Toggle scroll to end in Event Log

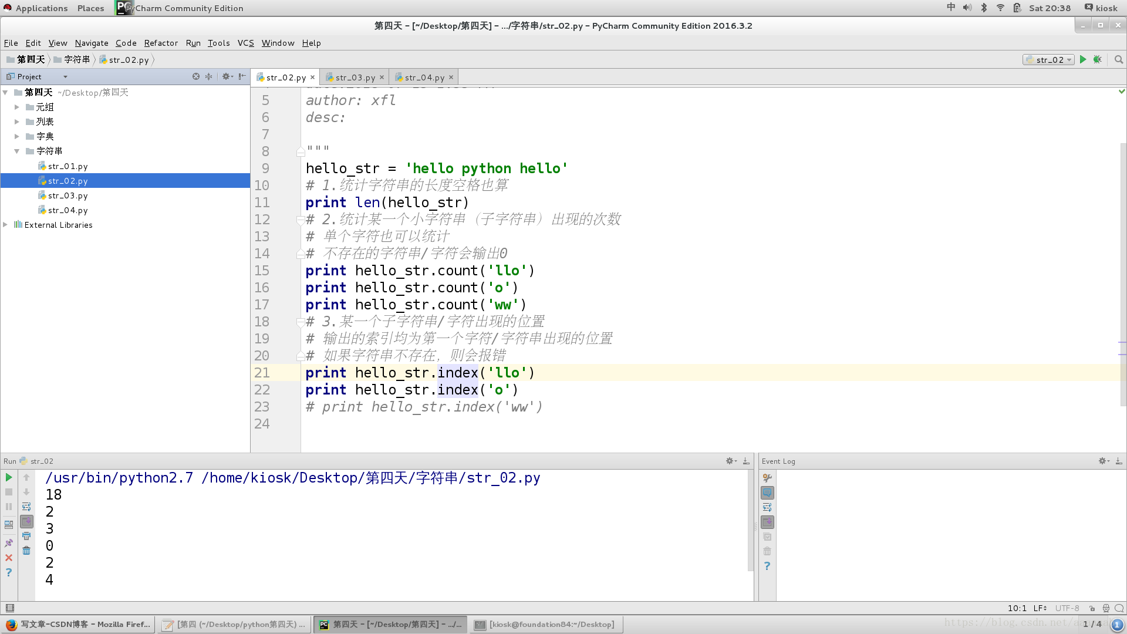coord(767,522)
